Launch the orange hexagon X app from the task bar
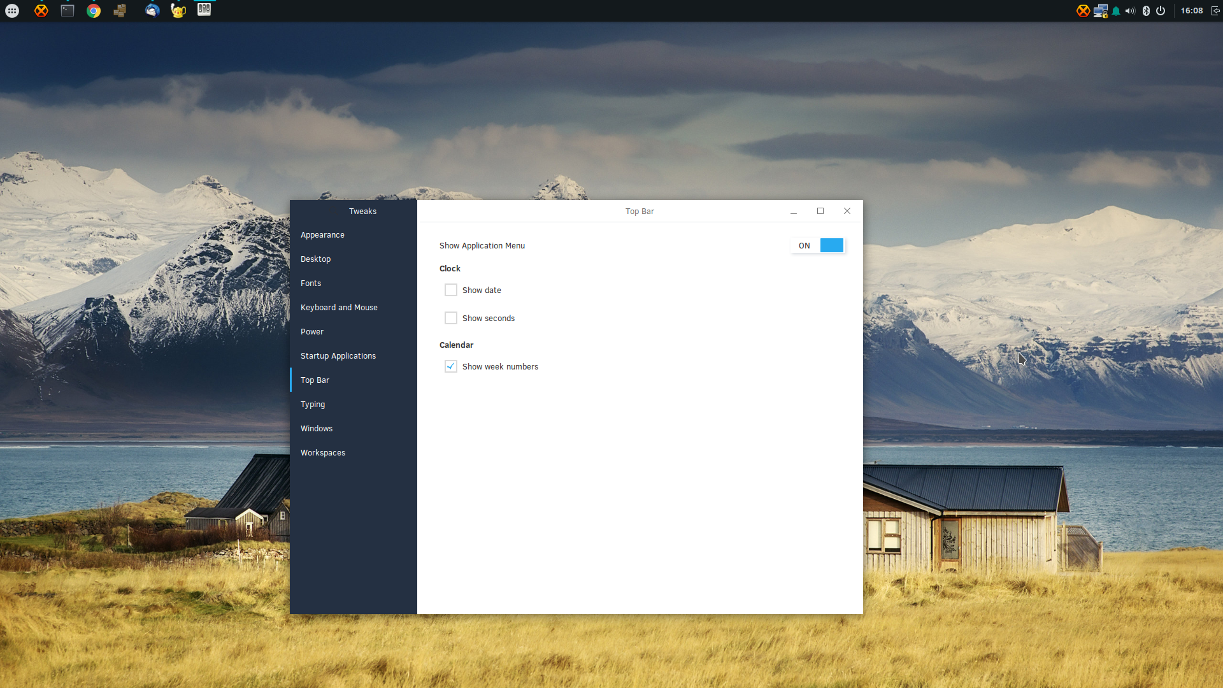Image resolution: width=1223 pixels, height=688 pixels. (41, 11)
